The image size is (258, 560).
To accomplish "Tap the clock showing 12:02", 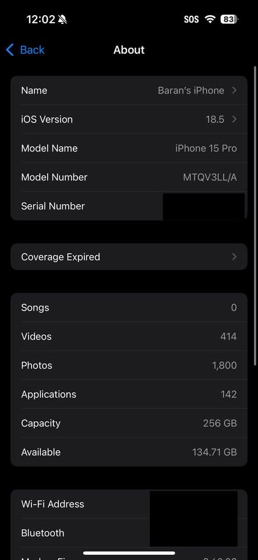I will [x=41, y=19].
